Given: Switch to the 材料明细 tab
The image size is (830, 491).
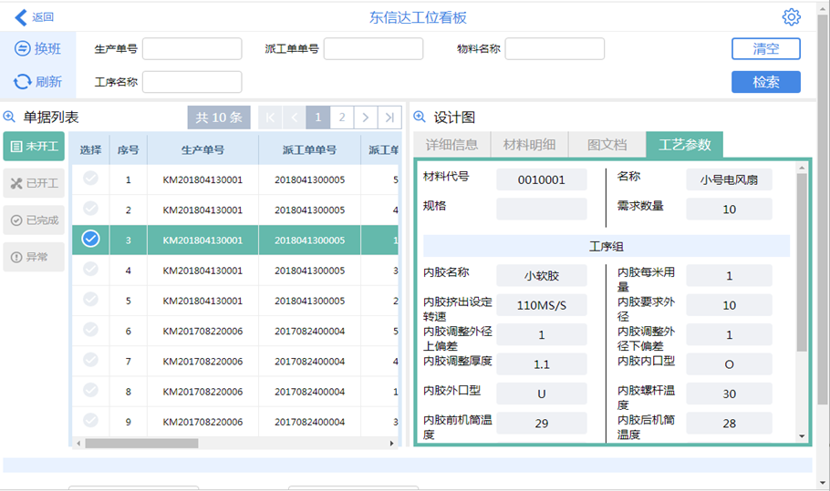Looking at the screenshot, I should [529, 145].
